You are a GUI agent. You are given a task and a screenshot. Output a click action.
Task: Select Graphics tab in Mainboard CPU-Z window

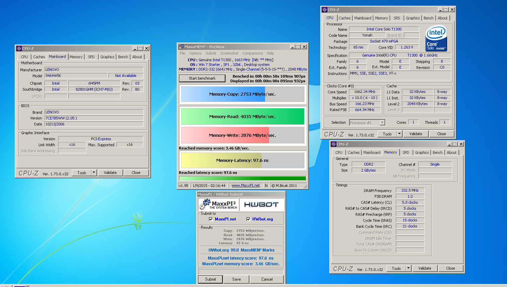tap(107, 57)
